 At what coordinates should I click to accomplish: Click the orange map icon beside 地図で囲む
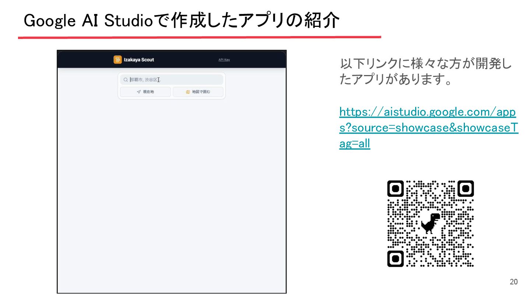coord(188,92)
